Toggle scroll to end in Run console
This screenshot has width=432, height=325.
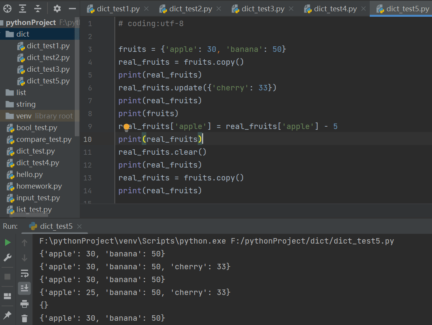coord(25,288)
